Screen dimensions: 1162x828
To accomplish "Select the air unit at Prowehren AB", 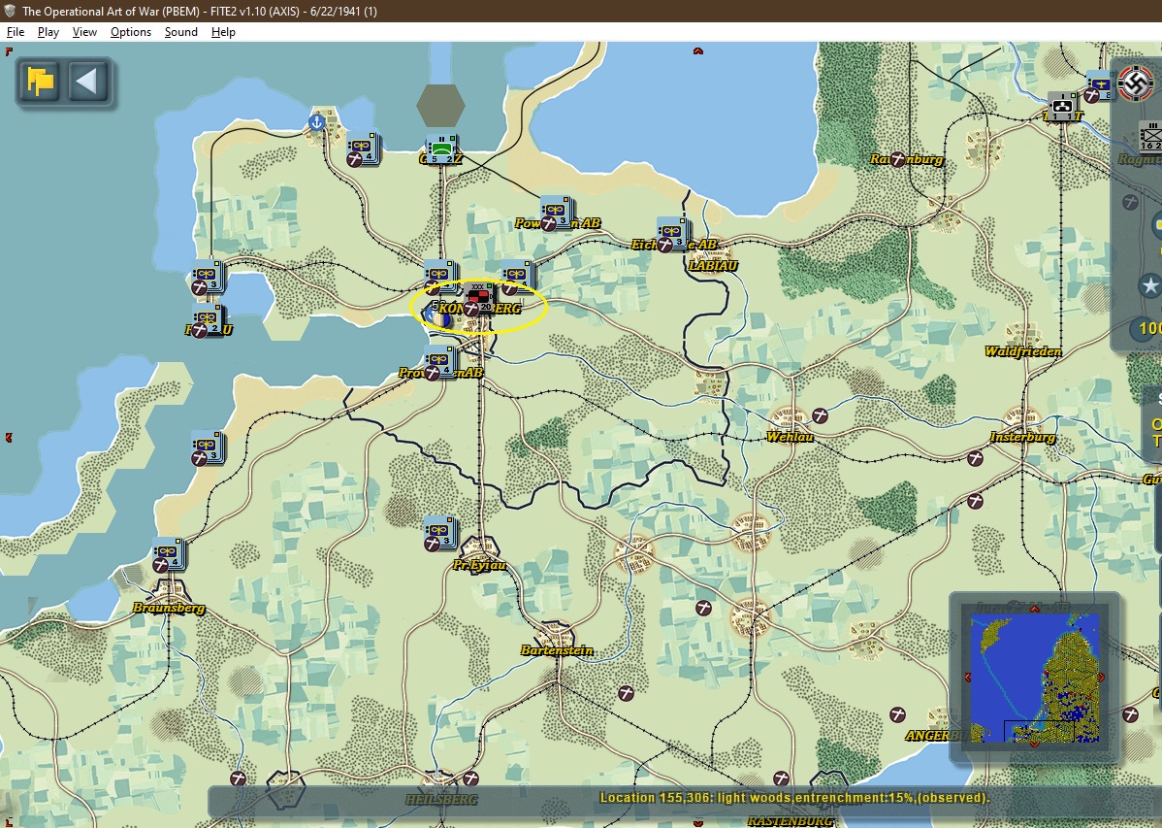I will point(439,361).
